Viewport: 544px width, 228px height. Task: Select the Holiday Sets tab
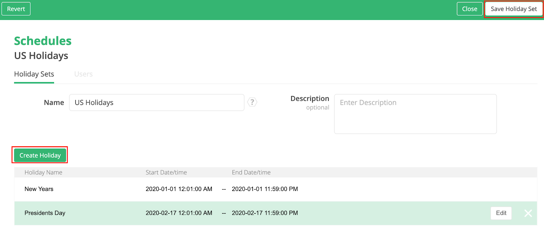pos(34,74)
